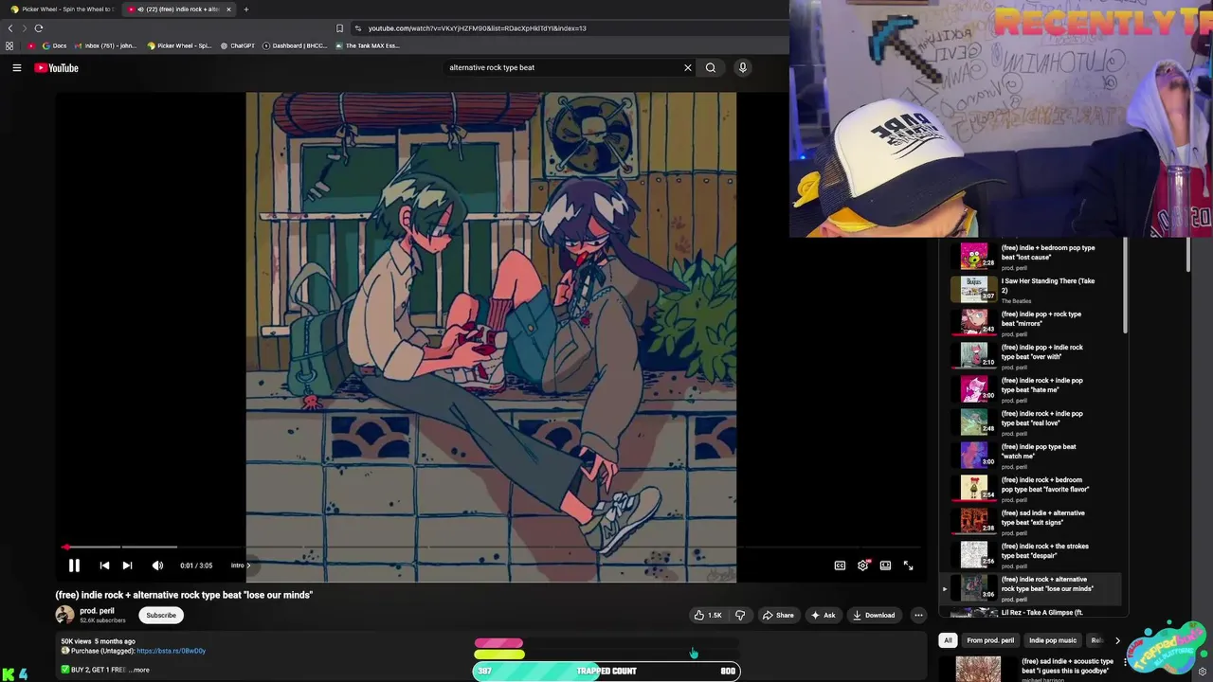Switch to theater mode view
This screenshot has height=682, width=1213.
click(x=885, y=565)
